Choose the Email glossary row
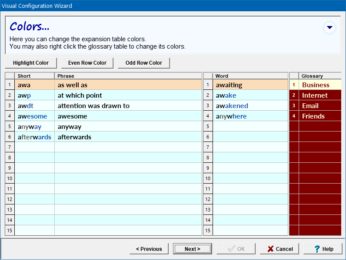 (310, 106)
